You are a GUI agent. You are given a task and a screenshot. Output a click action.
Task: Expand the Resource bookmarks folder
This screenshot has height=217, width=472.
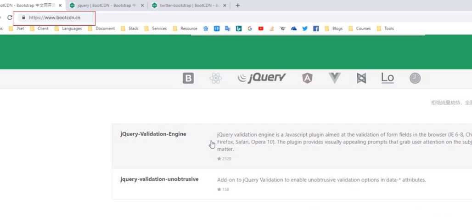tap(185, 29)
